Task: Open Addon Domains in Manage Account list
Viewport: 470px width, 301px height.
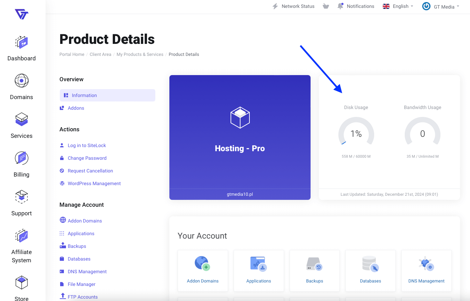Action: point(85,221)
